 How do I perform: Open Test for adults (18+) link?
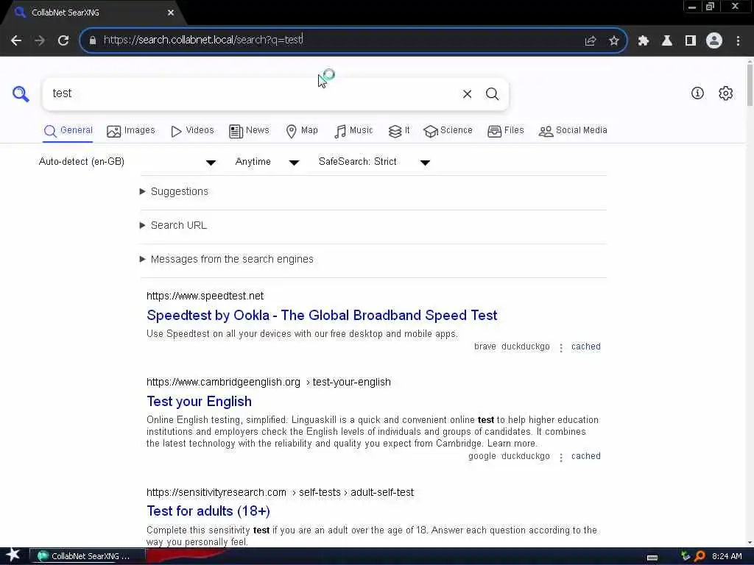208,511
